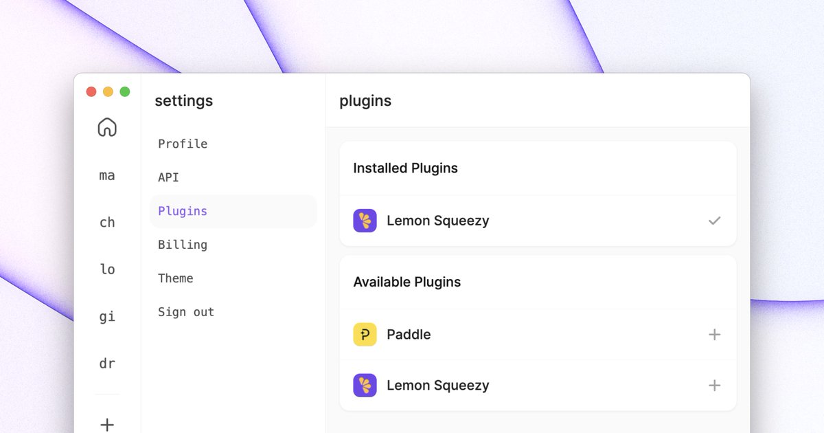Open the home icon in sidebar
This screenshot has width=824, height=433.
click(107, 127)
